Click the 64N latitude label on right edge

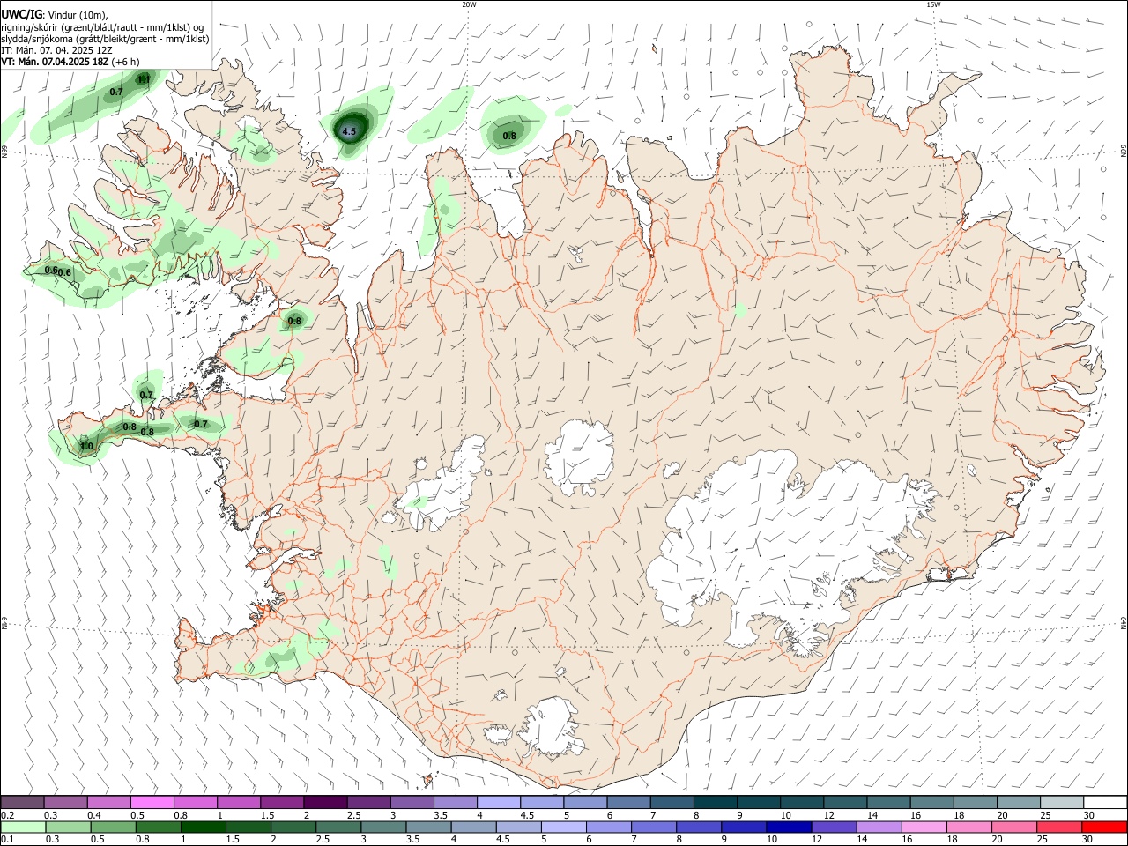tap(1124, 622)
